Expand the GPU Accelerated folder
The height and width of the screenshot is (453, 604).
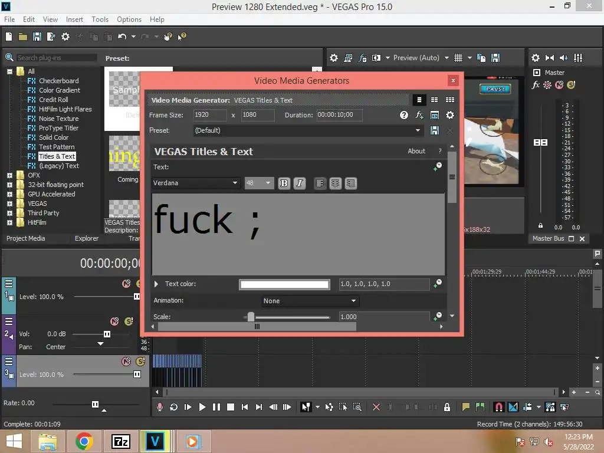(9, 194)
